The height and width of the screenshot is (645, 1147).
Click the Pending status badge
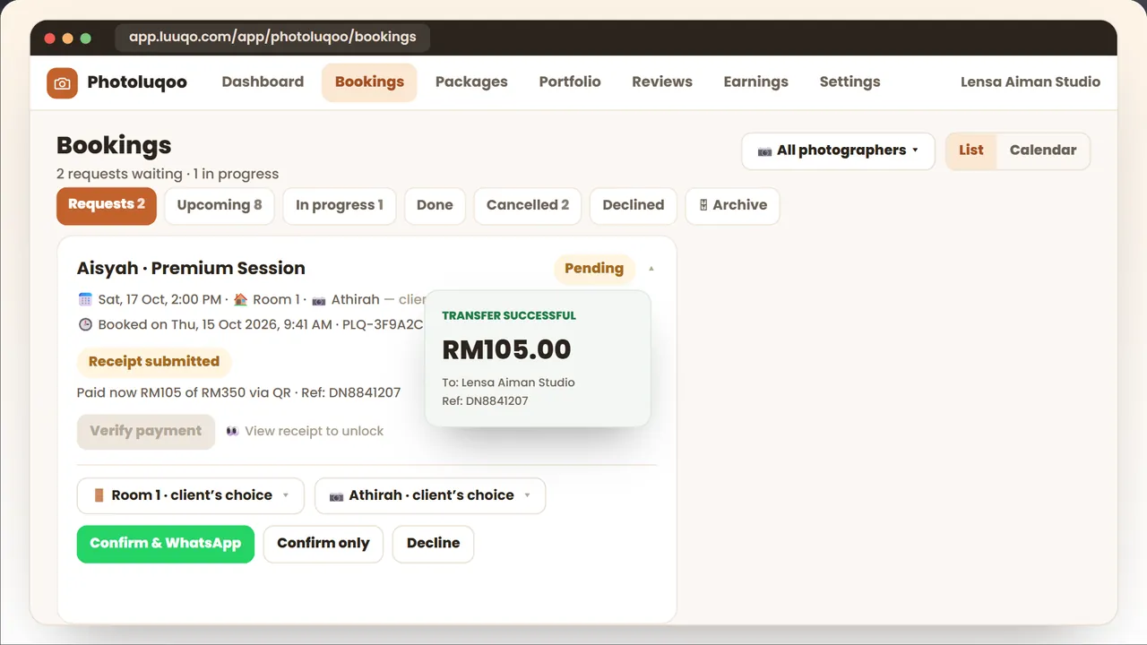594,269
